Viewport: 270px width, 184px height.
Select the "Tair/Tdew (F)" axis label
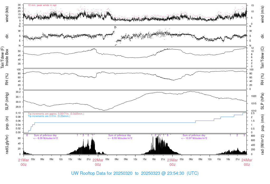coord(2,57)
